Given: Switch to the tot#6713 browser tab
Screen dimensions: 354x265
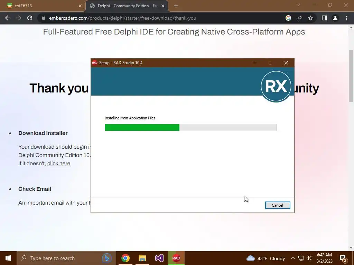Looking at the screenshot, I should tap(43, 6).
